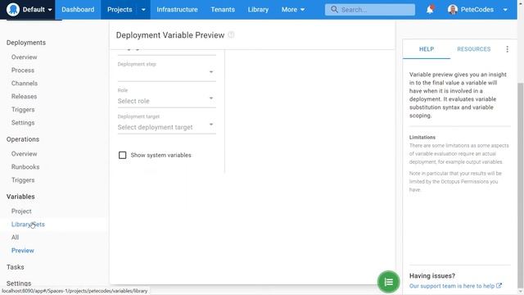Open the Process sidebar link
The image size is (524, 295).
tap(23, 70)
